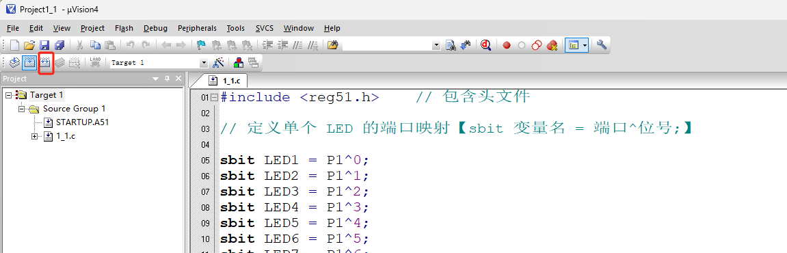This screenshot has width=787, height=253.
Task: Click the highlighted Build target icon
Action: [29, 62]
